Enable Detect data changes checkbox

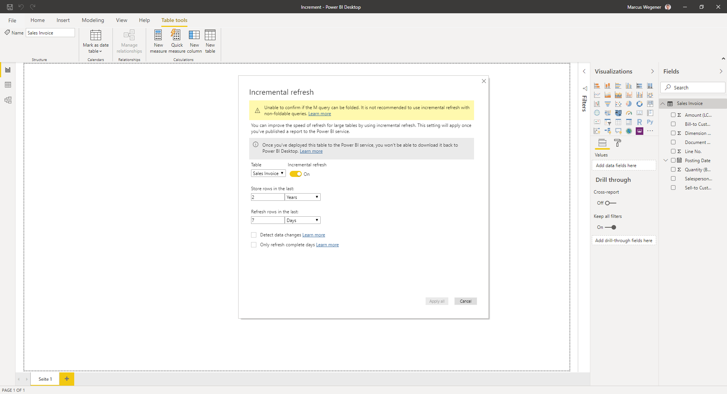[x=254, y=235]
